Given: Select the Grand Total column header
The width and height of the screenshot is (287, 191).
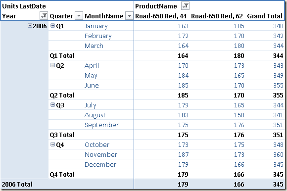Looking at the screenshot, I should click(x=265, y=16).
